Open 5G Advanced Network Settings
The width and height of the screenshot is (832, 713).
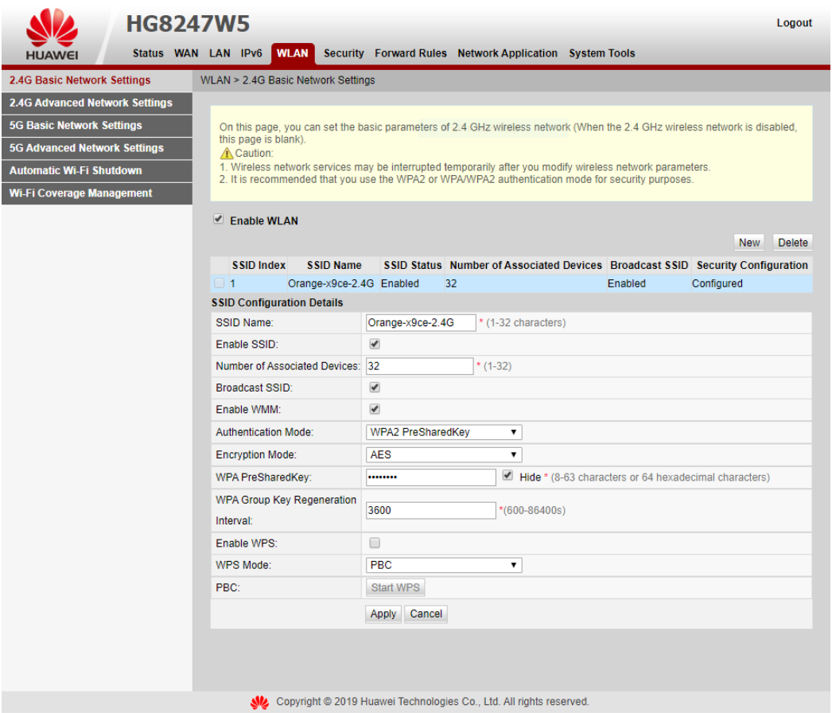coord(96,148)
